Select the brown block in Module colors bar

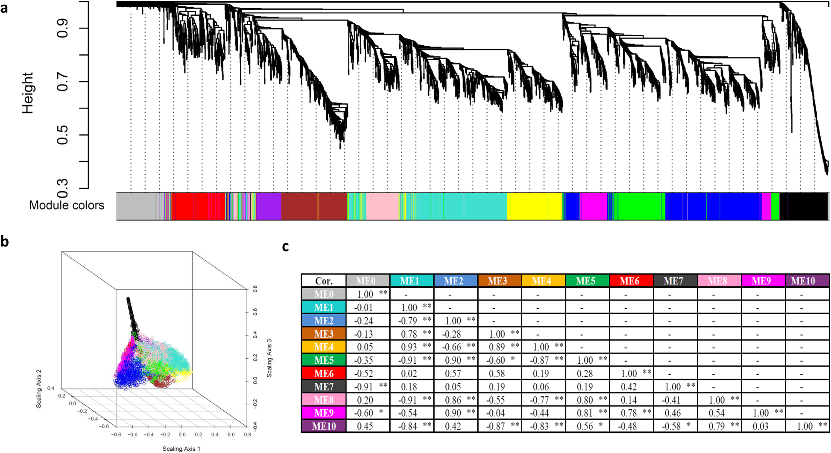click(314, 206)
